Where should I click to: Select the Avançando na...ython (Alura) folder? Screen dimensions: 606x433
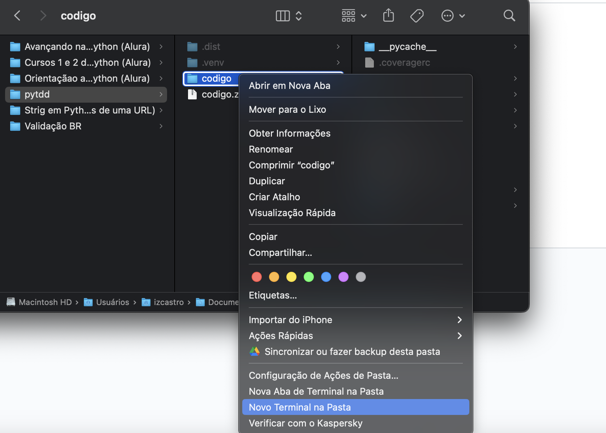pyautogui.click(x=86, y=47)
